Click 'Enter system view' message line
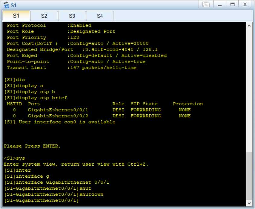This screenshot has width=255, height=209. click(x=76, y=164)
